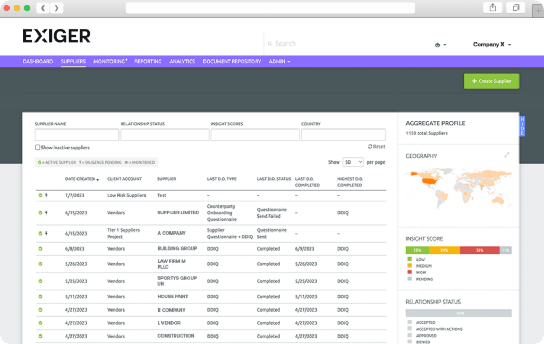
Task: Hide the Aggregate Profile side panel
Action: click(x=522, y=126)
